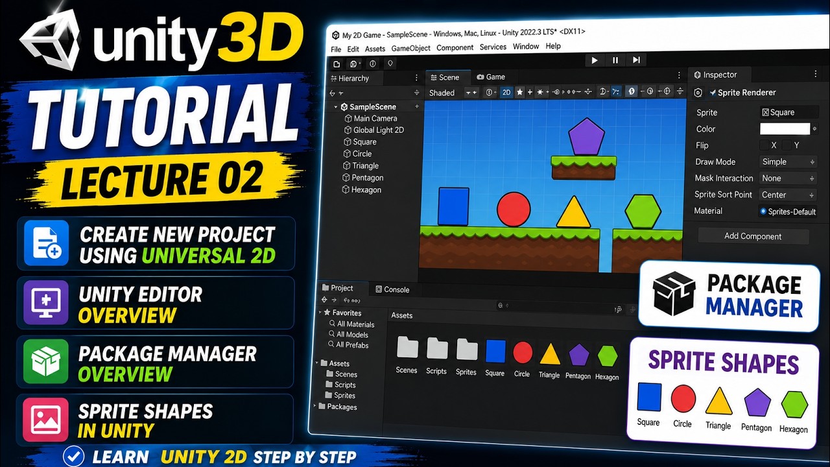Open the Shaded draw mode dropdown
Screen dimensions: 830x467
(x=453, y=93)
